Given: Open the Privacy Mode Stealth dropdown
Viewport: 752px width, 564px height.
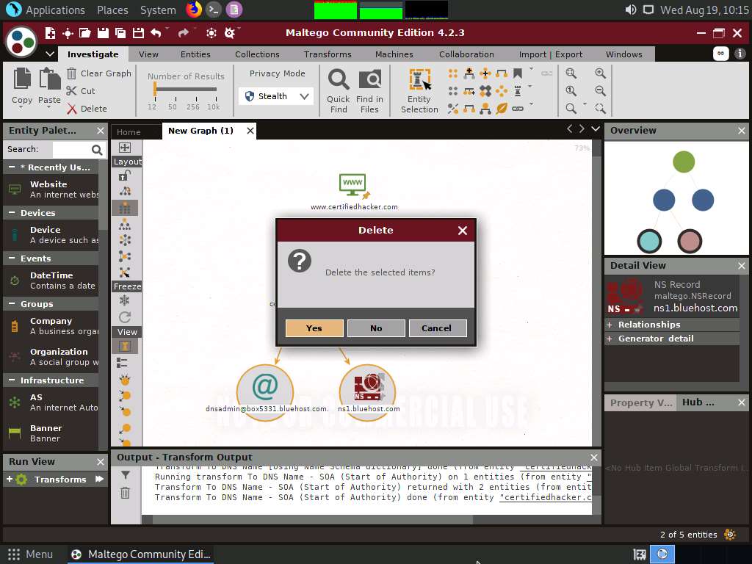Looking at the screenshot, I should pyautogui.click(x=276, y=96).
